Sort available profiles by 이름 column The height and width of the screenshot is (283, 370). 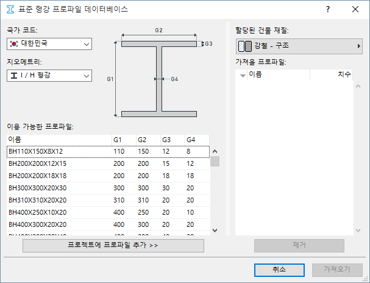pyautogui.click(x=59, y=140)
